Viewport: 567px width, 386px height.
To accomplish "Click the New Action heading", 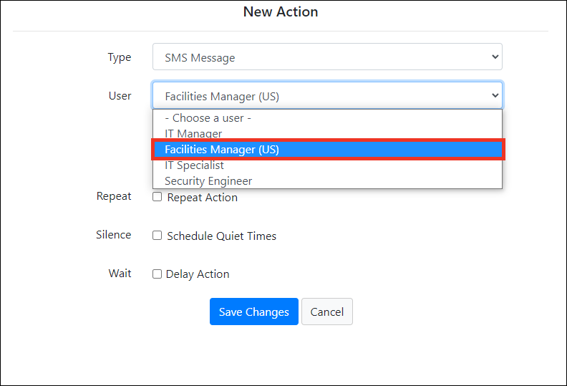I will point(281,12).
